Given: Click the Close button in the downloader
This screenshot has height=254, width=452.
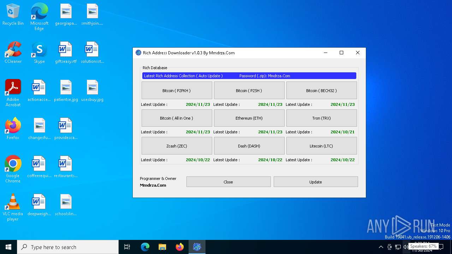Looking at the screenshot, I should coord(228,182).
